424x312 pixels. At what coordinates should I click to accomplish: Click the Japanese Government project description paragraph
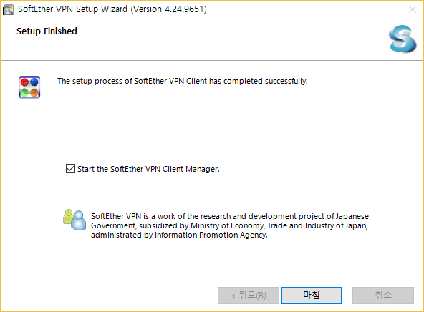(x=230, y=225)
